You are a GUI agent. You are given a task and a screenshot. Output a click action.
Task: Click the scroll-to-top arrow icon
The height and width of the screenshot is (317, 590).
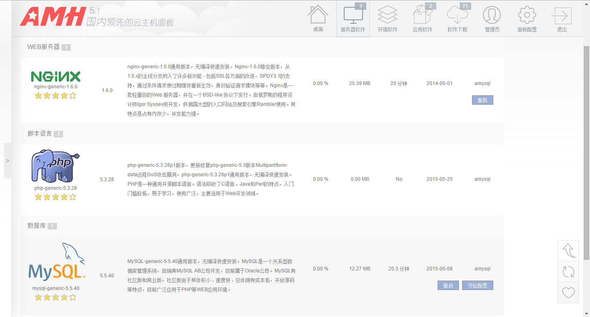568,250
